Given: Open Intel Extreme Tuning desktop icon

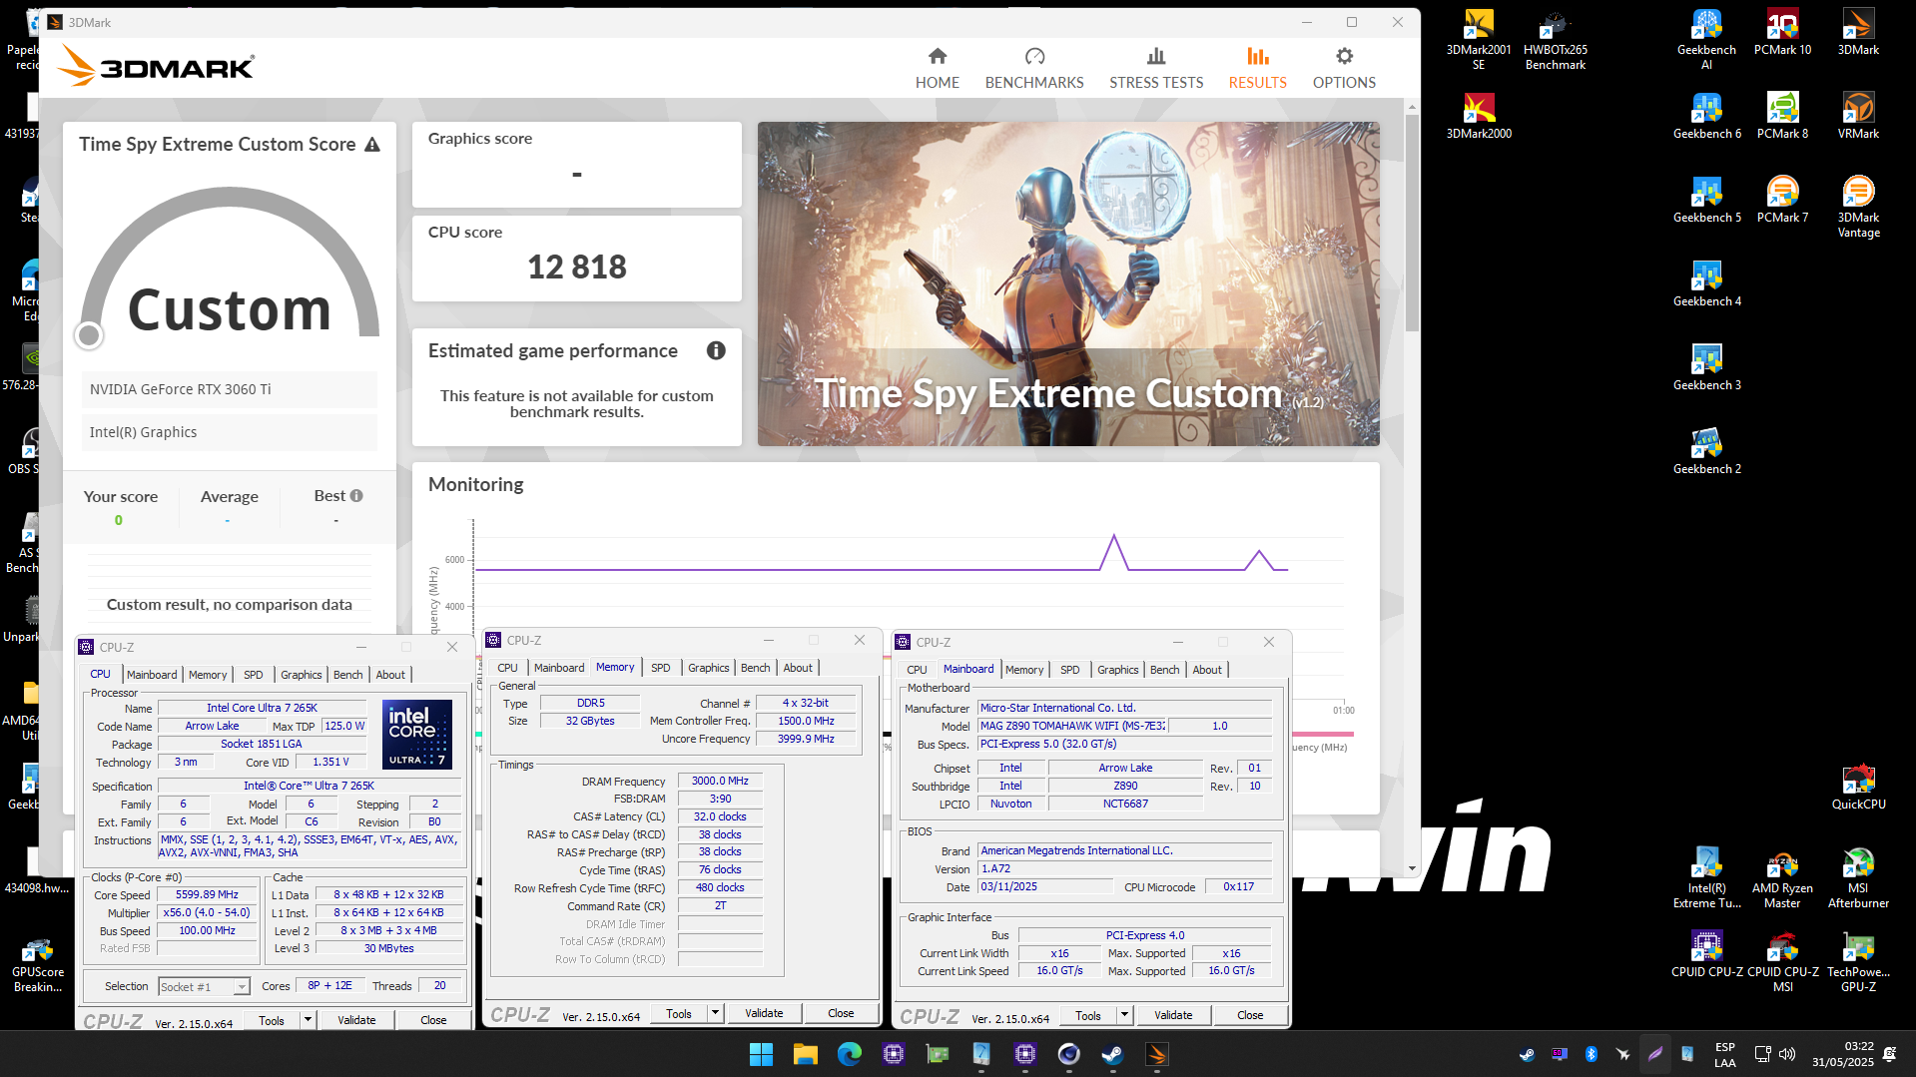Looking at the screenshot, I should (1706, 877).
